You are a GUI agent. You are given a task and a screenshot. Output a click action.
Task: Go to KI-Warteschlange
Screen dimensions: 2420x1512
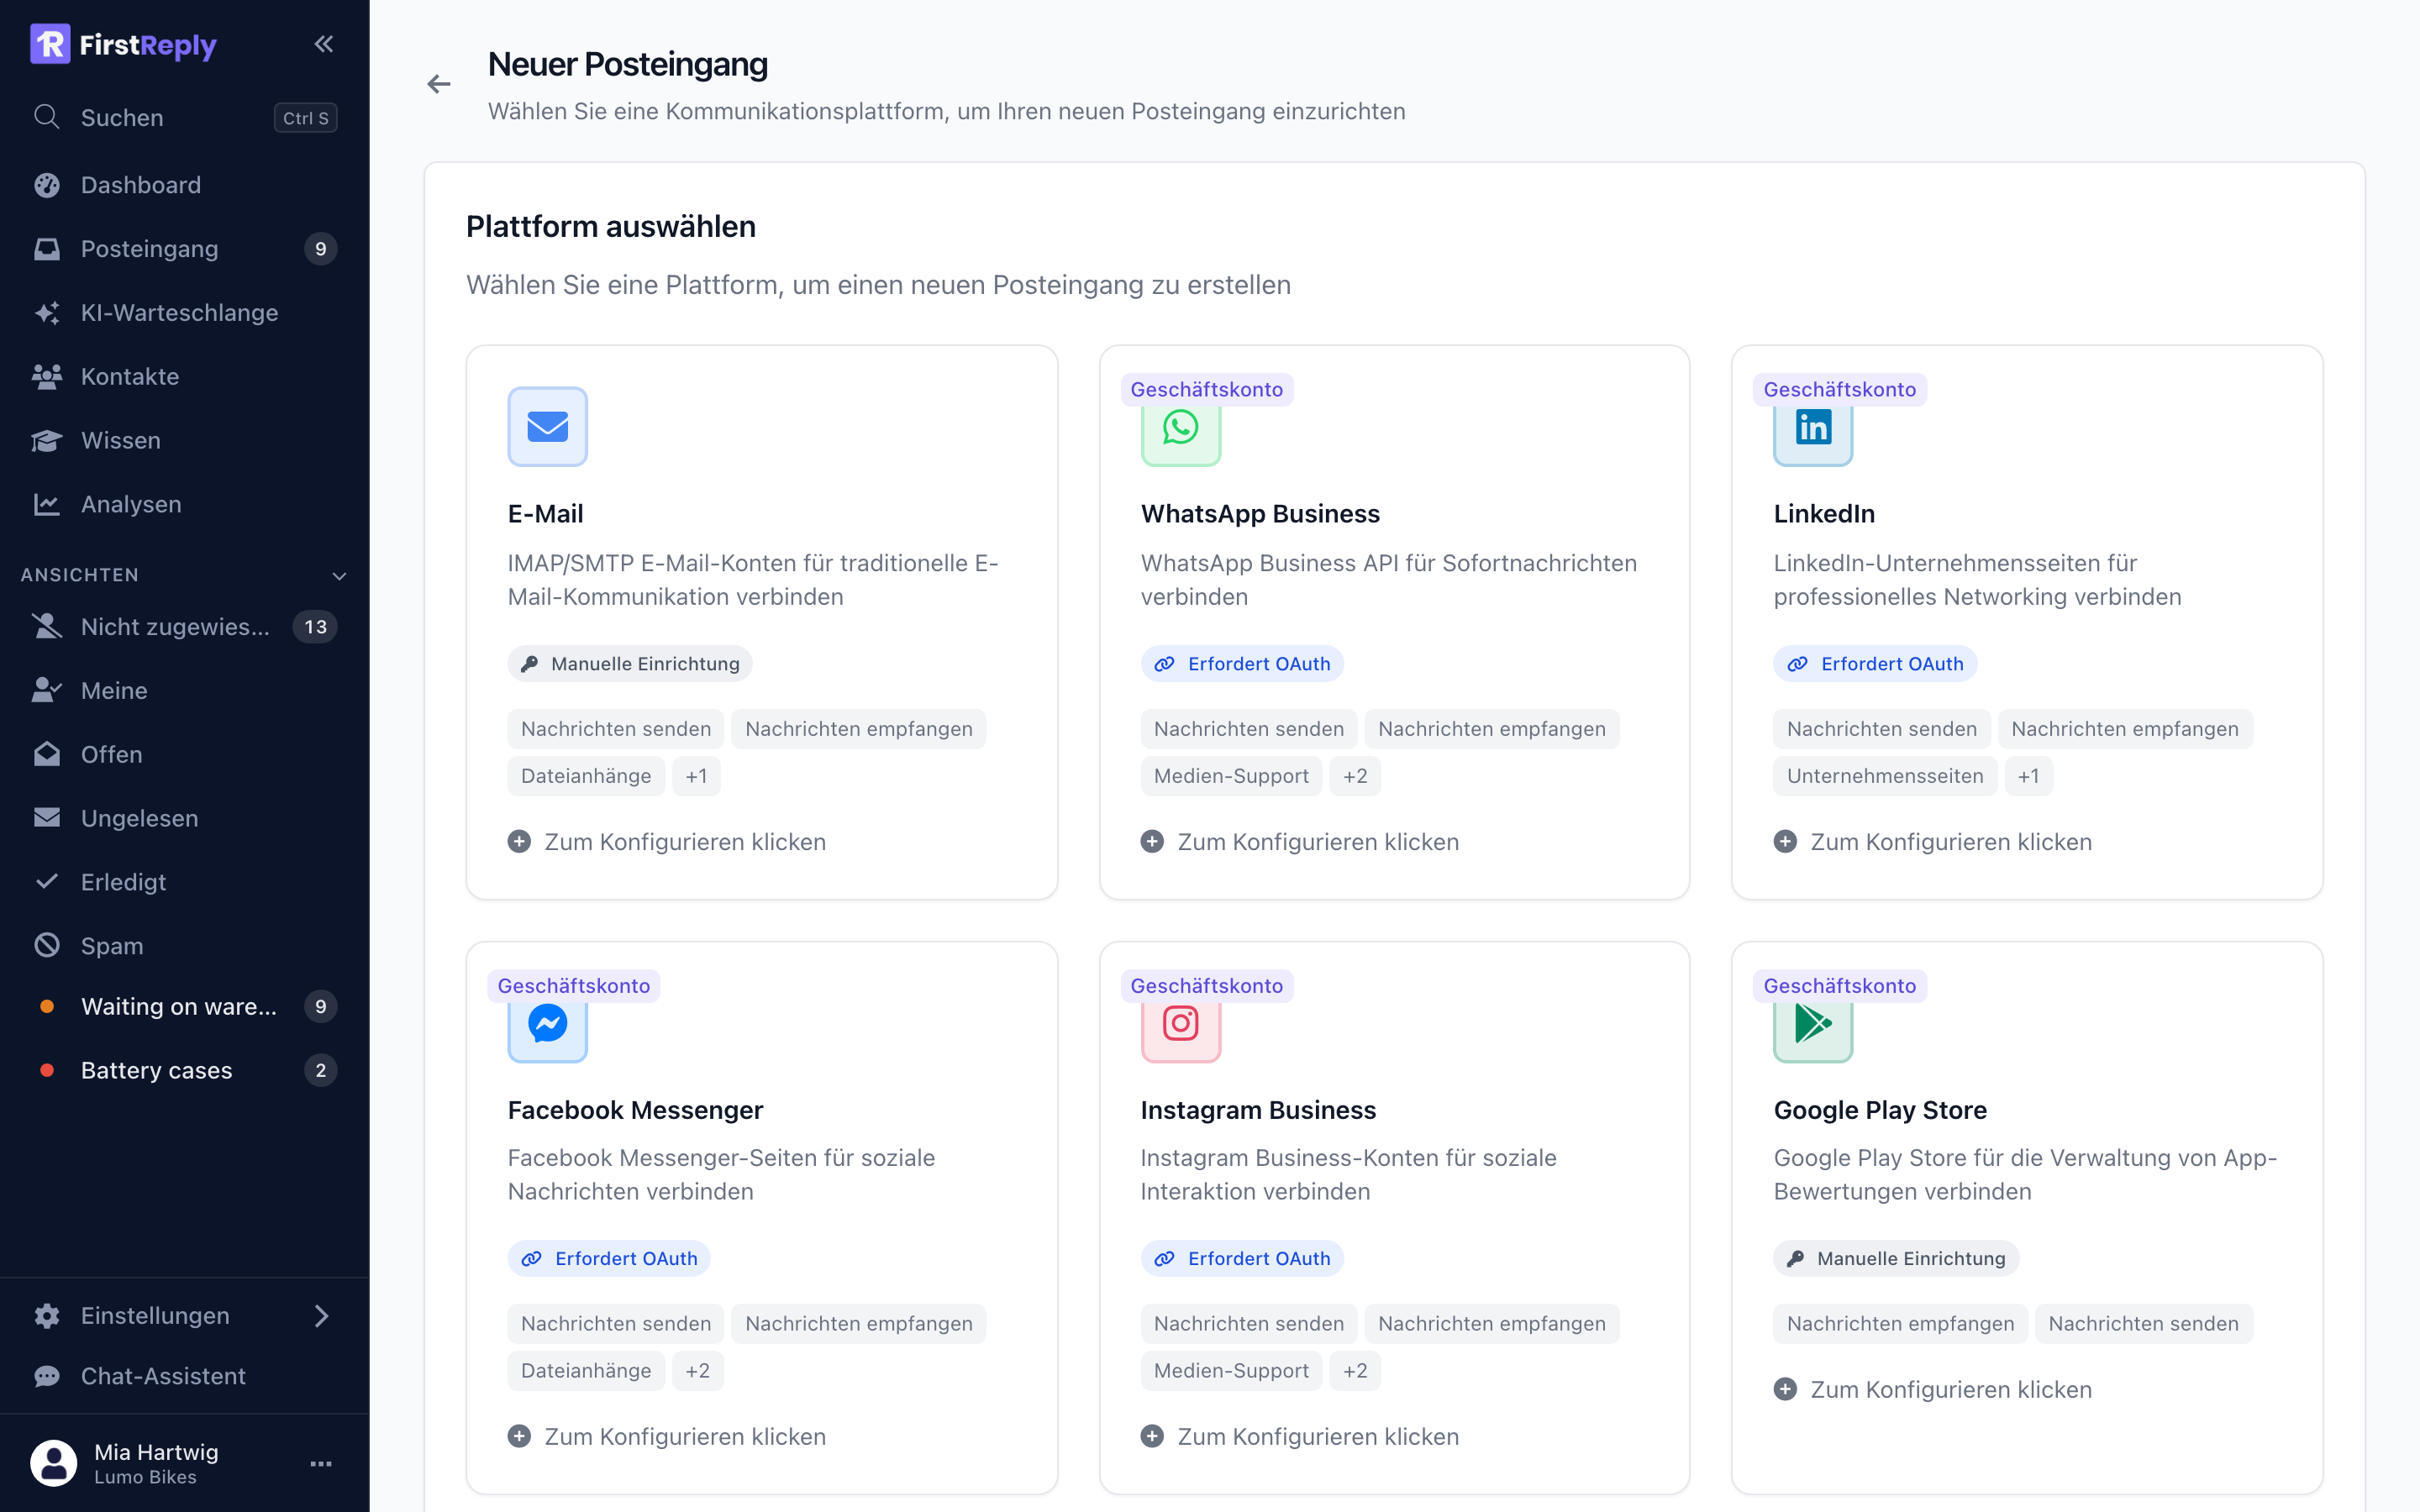(x=185, y=313)
